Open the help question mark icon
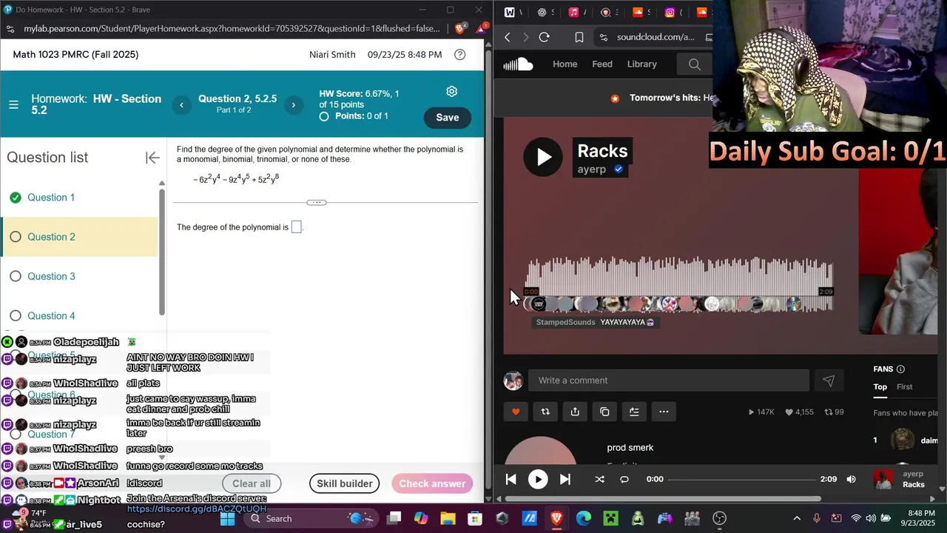 pyautogui.click(x=459, y=55)
